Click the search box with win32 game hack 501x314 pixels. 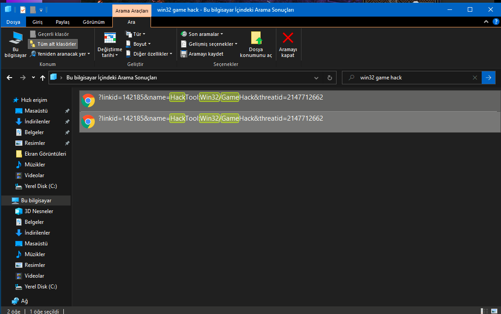click(x=412, y=78)
